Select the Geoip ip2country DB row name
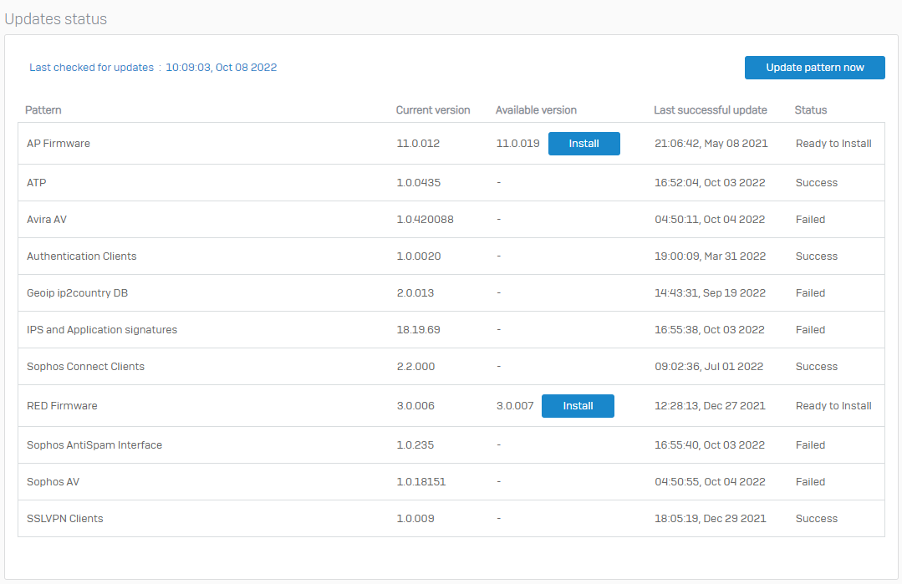 (77, 293)
